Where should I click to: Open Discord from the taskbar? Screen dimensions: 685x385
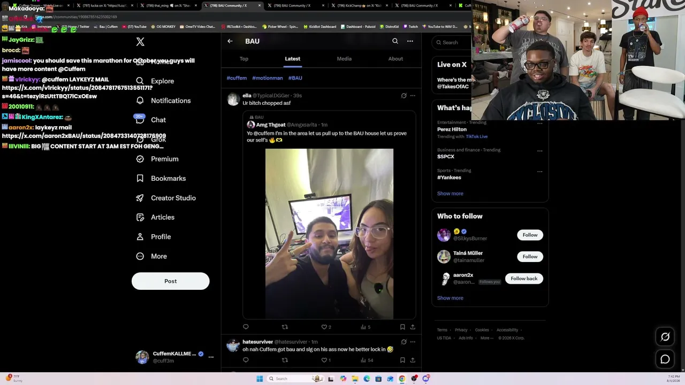pos(425,379)
